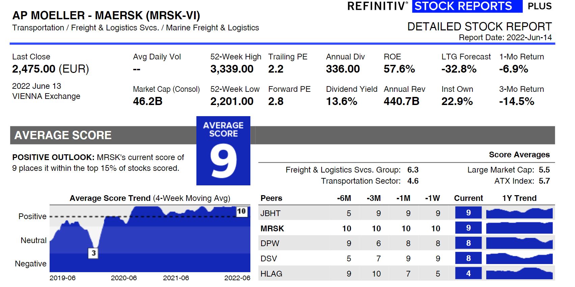This screenshot has height=287, width=575.
Task: Click the AVERAGE SCORE section header text
Action: [x=63, y=135]
